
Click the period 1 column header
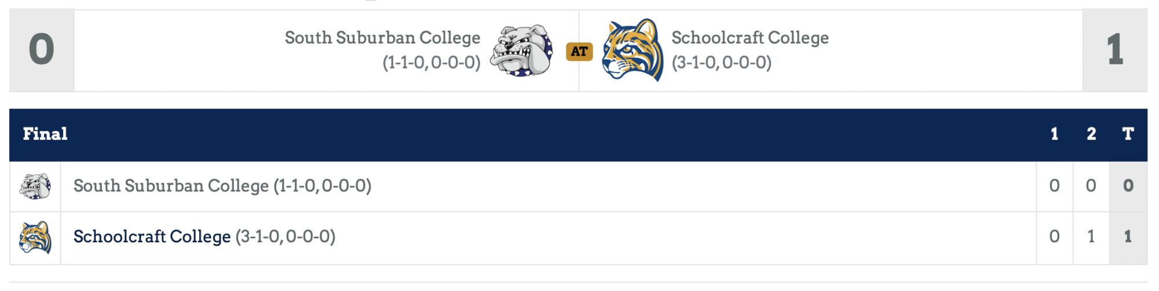[x=1054, y=134]
